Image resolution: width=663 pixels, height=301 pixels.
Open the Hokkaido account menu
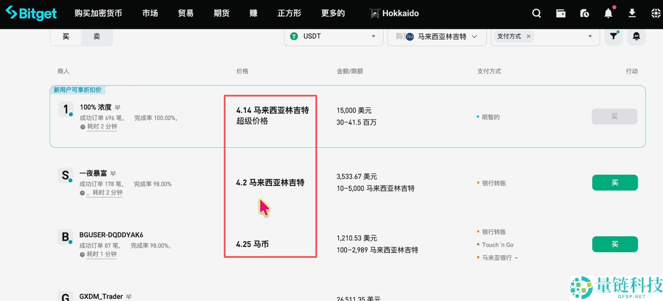(x=394, y=13)
